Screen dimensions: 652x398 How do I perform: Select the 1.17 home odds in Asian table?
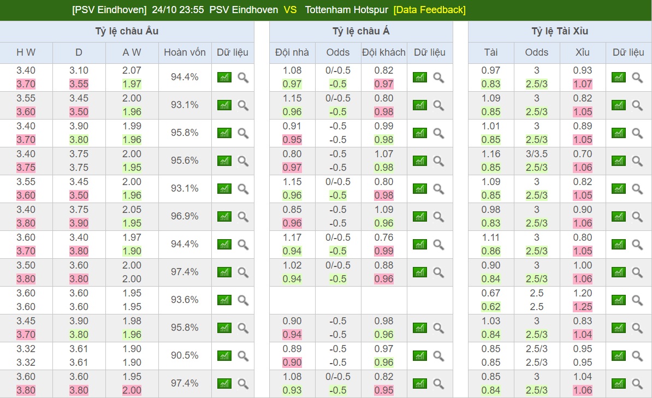pyautogui.click(x=292, y=237)
